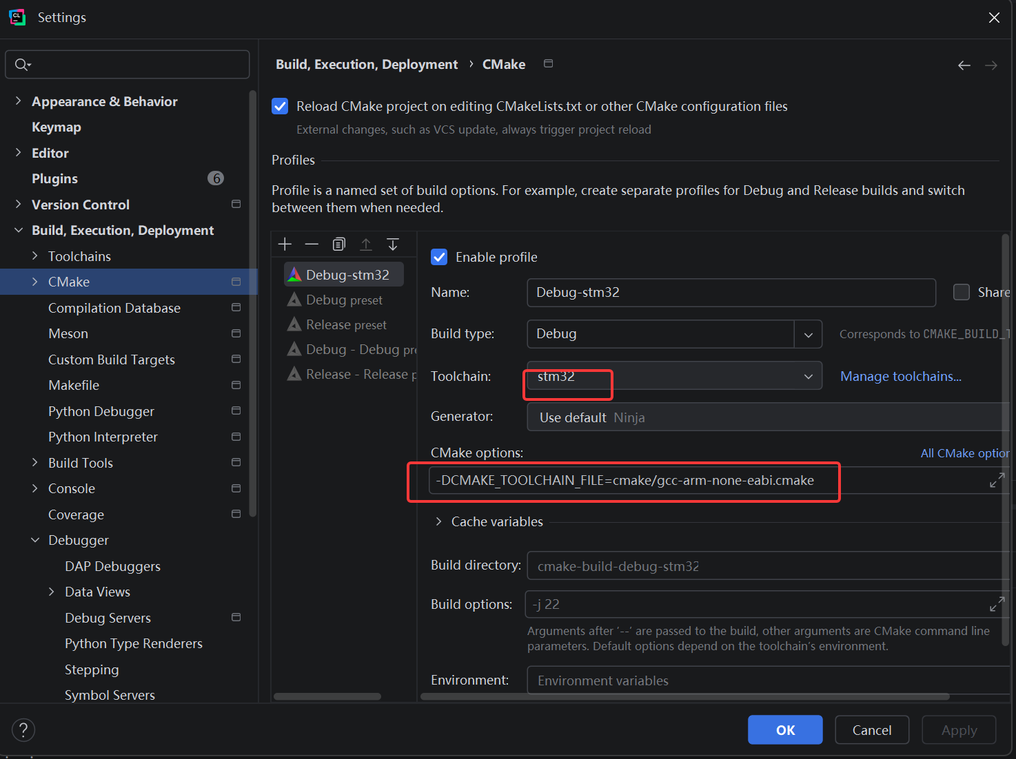Viewport: 1016px width, 759px height.
Task: Open Symbol Servers settings
Action: tap(110, 695)
